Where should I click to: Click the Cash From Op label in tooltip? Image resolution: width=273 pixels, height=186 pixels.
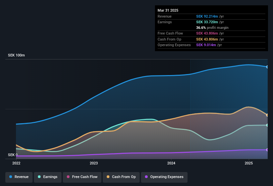169,39
